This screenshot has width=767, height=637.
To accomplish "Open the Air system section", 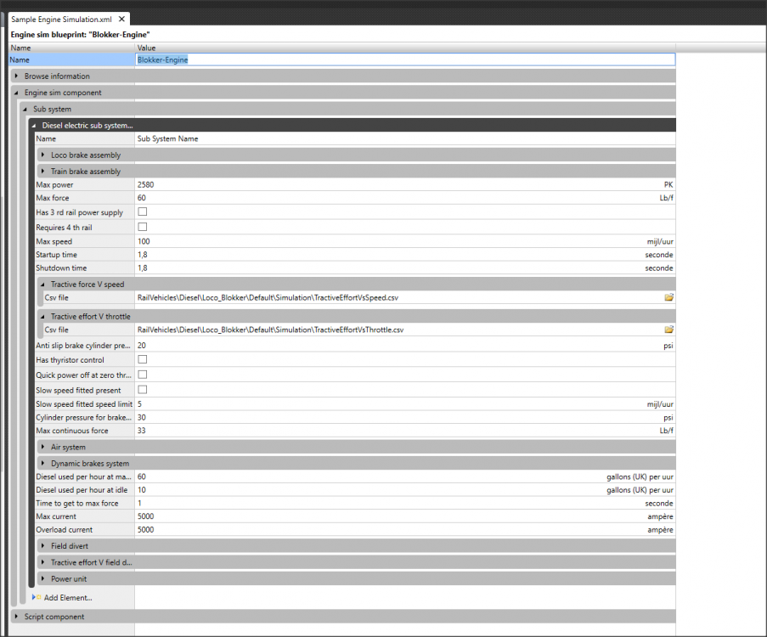I will pyautogui.click(x=42, y=447).
